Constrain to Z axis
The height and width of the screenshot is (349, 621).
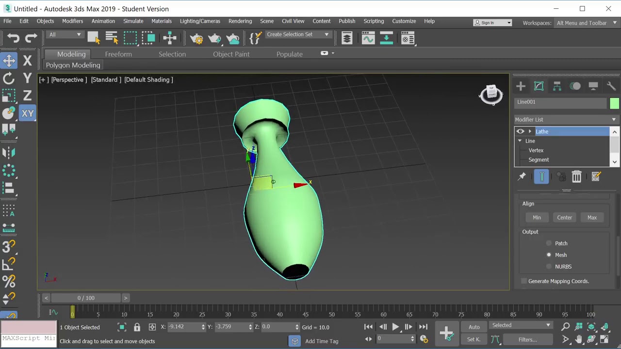pyautogui.click(x=28, y=95)
